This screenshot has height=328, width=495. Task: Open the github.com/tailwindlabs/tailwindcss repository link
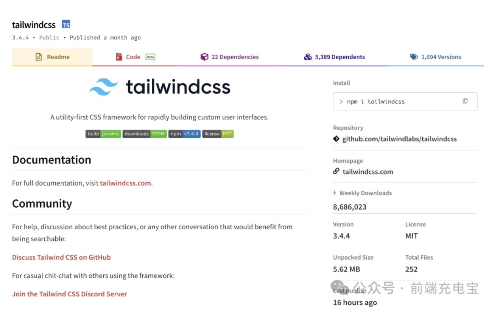[399, 139]
